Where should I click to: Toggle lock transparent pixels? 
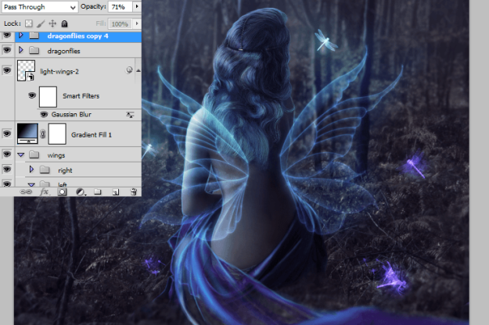(29, 23)
